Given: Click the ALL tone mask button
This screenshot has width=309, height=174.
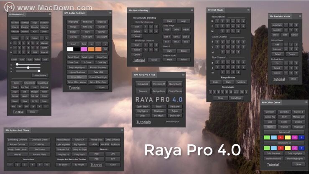Looking at the screenshot, I should point(236,92).
